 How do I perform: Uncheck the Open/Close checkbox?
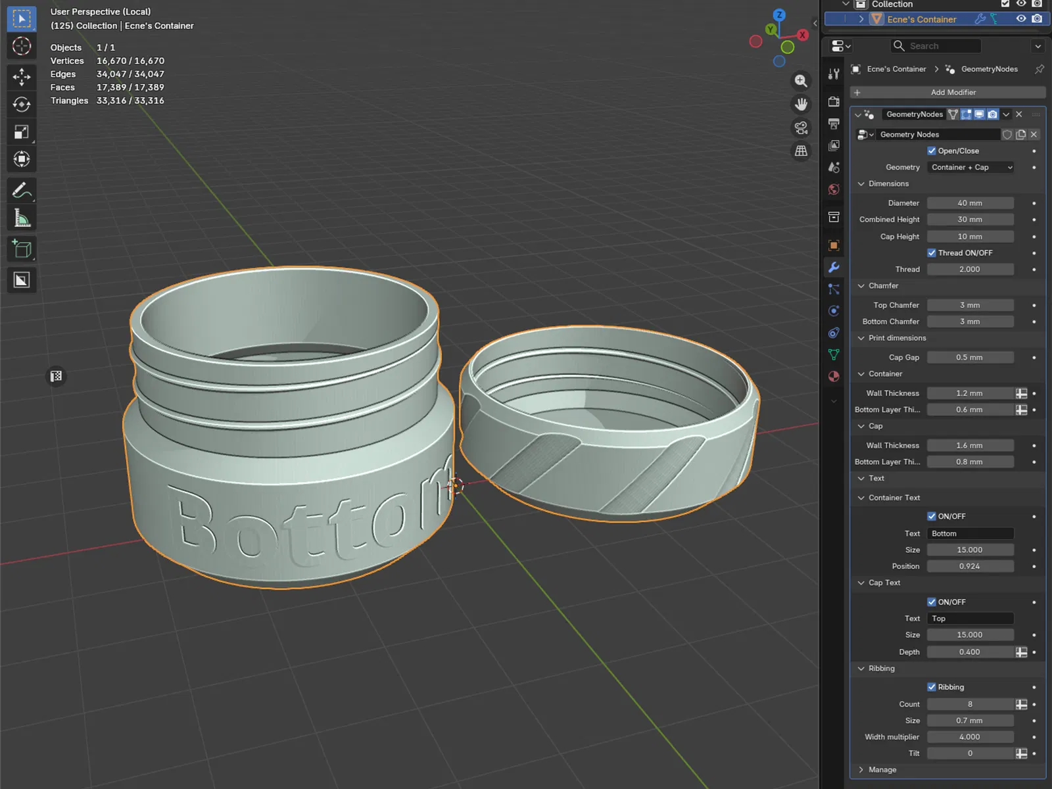point(932,151)
